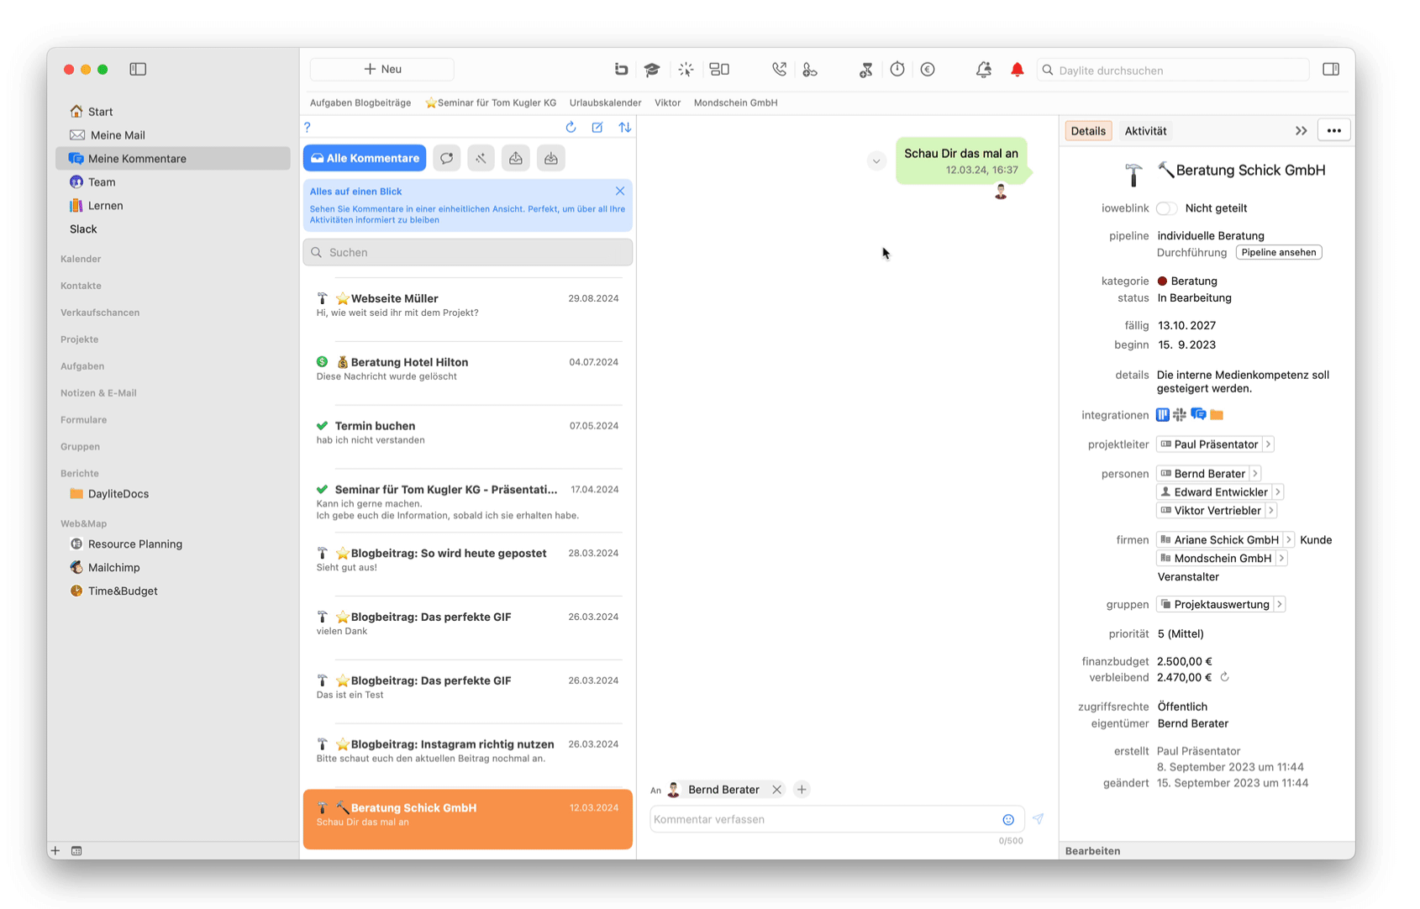
Task: Click Bearbeiten at the panel bottom
Action: [x=1092, y=851]
